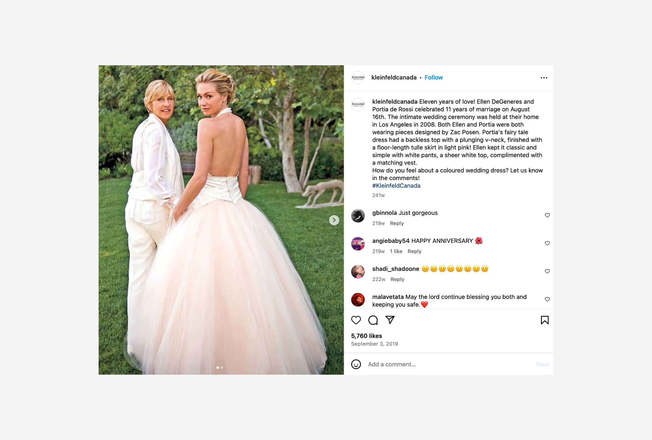Share post via paper plane icon
The image size is (652, 440).
point(390,320)
